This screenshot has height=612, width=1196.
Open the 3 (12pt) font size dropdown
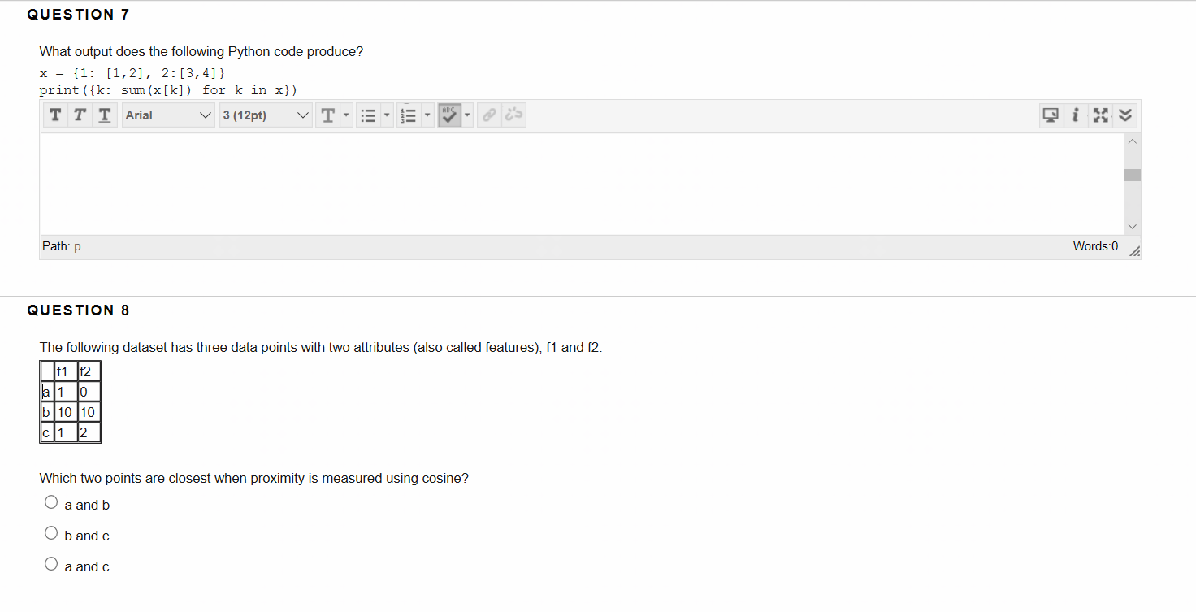(266, 115)
